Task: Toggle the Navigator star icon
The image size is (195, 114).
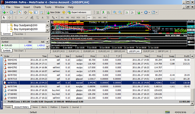Action: click(x=31, y=12)
